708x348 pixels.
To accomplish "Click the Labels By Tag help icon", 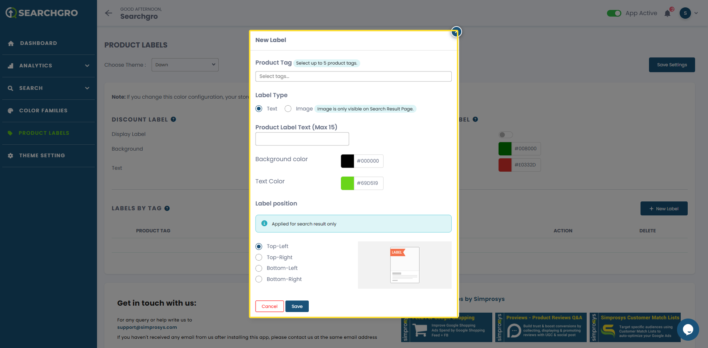I will [167, 208].
